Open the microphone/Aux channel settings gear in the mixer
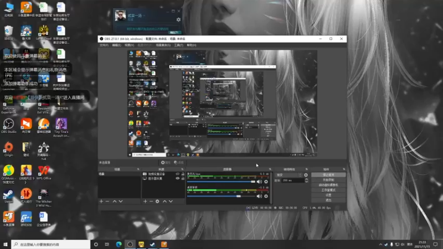The height and width of the screenshot is (249, 443). pyautogui.click(x=266, y=181)
